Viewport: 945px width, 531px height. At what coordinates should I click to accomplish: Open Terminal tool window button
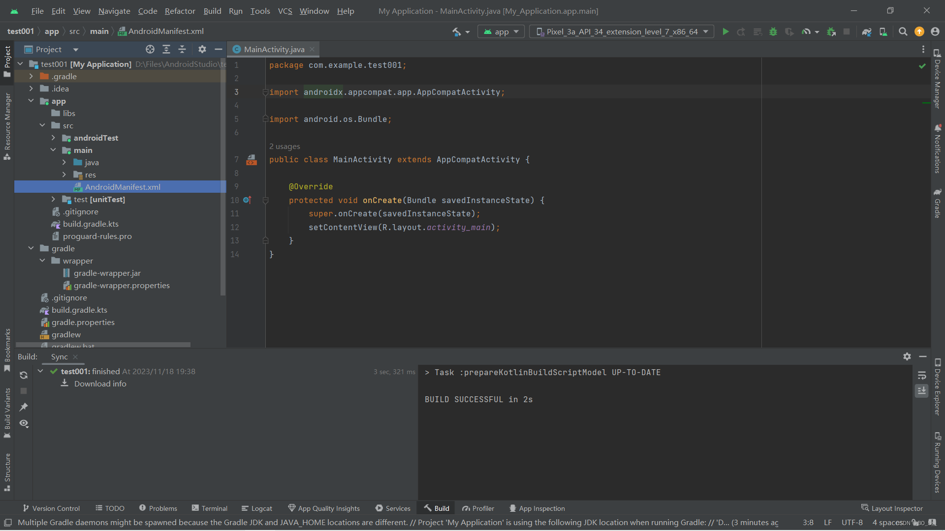tap(210, 508)
